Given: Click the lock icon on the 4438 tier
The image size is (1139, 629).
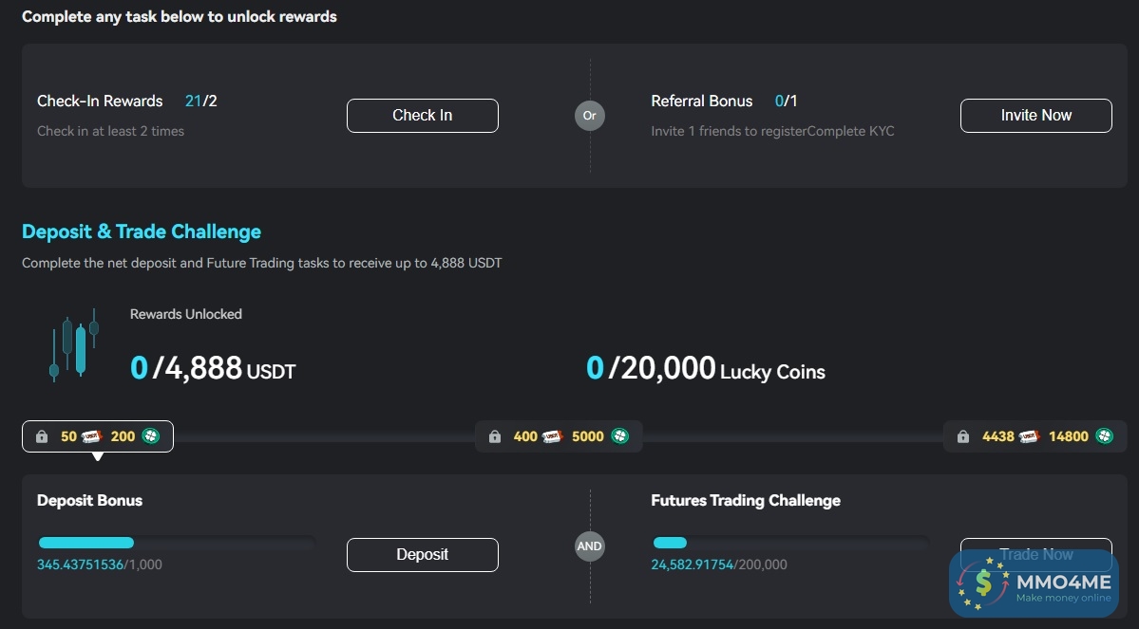Looking at the screenshot, I should coord(963,436).
